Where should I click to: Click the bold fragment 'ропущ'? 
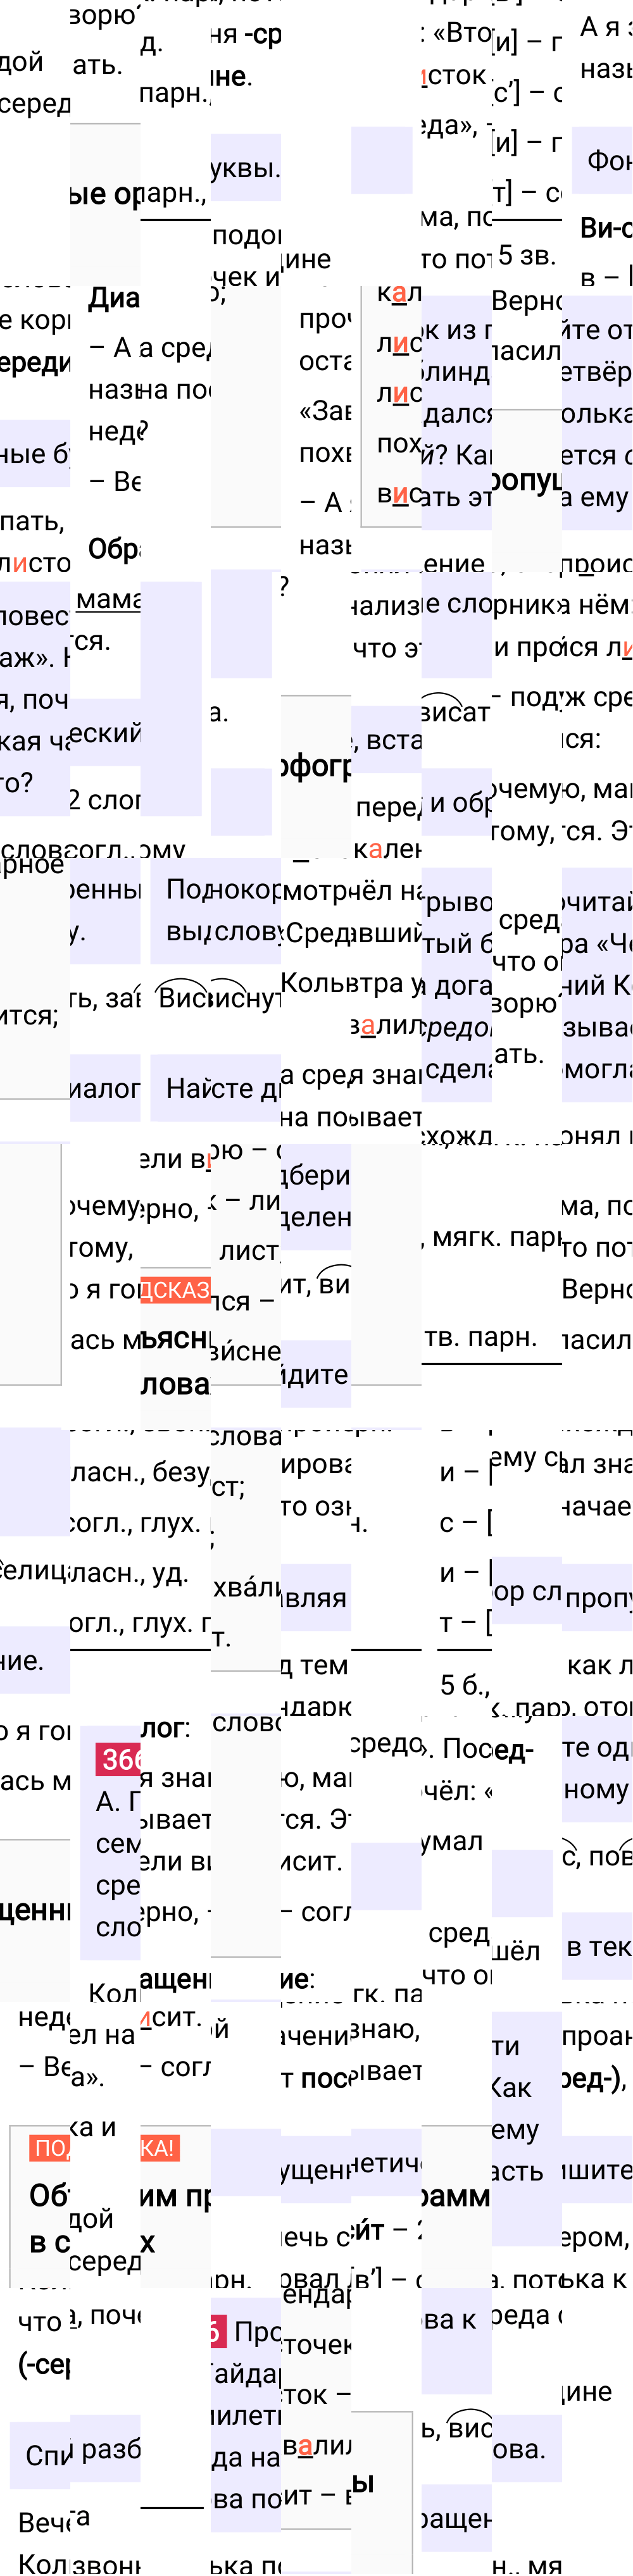tap(526, 480)
